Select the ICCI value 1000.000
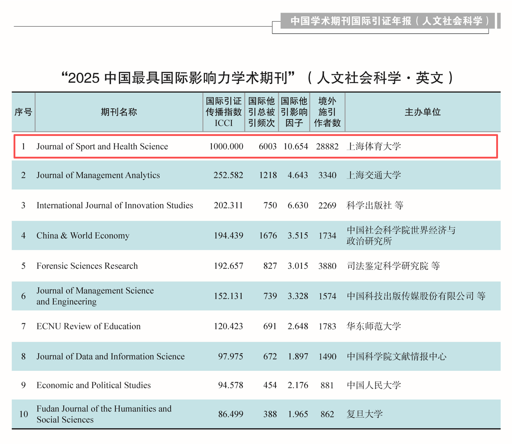This screenshot has height=444, width=512. click(226, 146)
